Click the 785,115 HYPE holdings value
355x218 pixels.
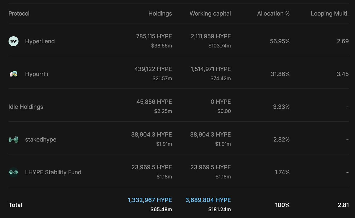click(x=154, y=36)
